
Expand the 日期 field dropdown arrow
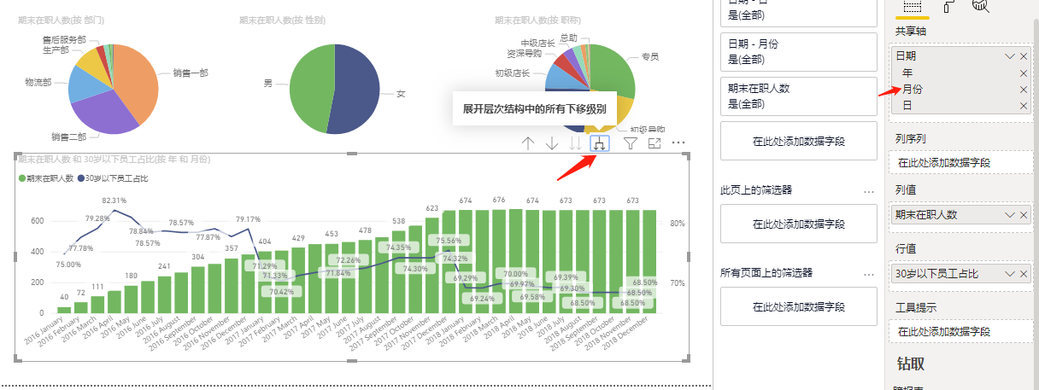coord(1010,56)
